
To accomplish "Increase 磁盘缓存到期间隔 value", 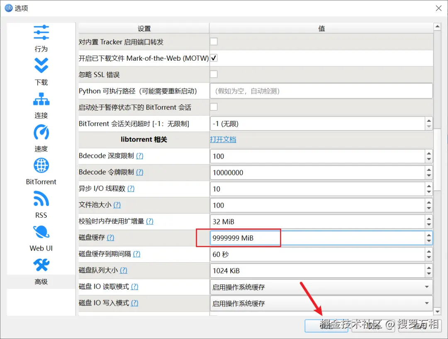I will pos(429,251).
